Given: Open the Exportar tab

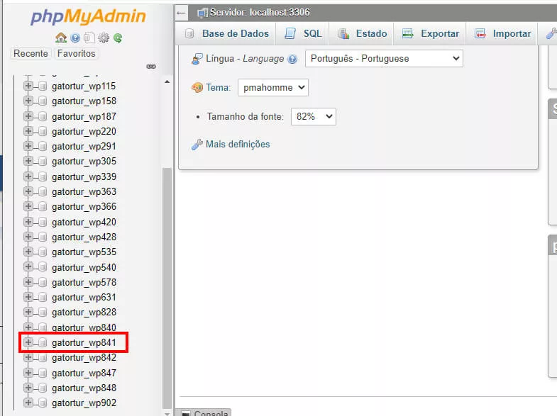Looking at the screenshot, I should click(x=430, y=34).
